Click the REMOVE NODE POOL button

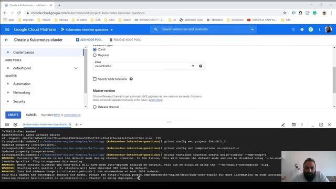tap(125, 40)
